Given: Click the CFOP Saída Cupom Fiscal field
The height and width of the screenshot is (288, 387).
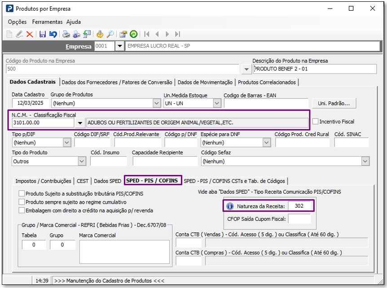Looking at the screenshot, I should [x=299, y=219].
